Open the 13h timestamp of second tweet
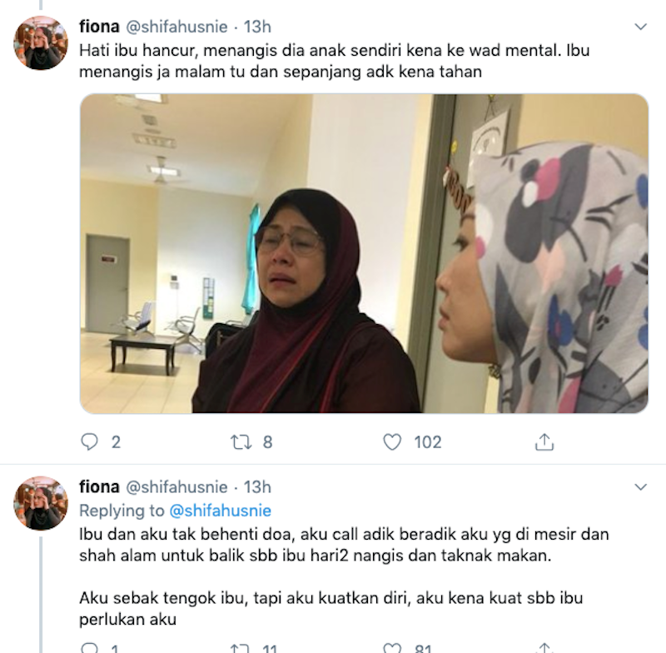Viewport: 666px width, 653px height. pyautogui.click(x=257, y=487)
